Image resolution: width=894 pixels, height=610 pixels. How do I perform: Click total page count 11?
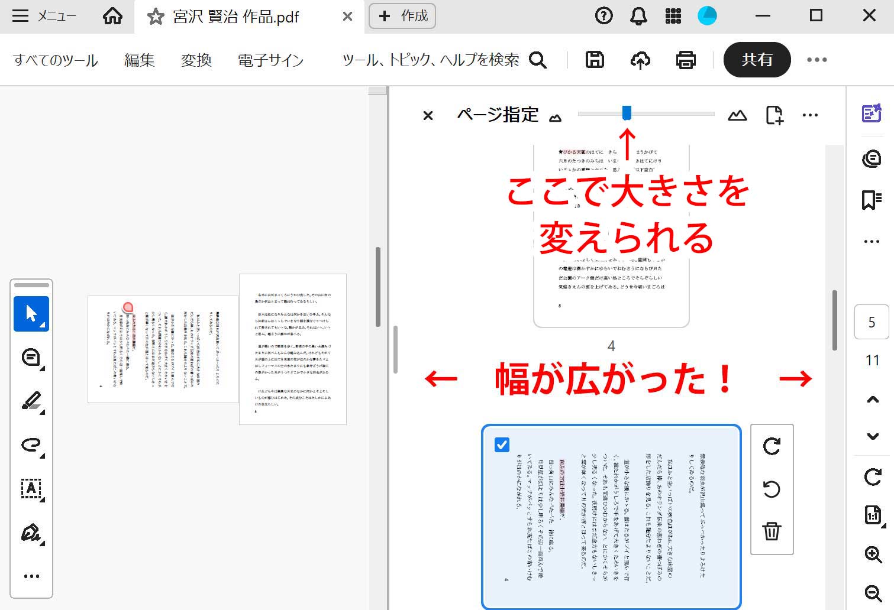[x=872, y=361]
